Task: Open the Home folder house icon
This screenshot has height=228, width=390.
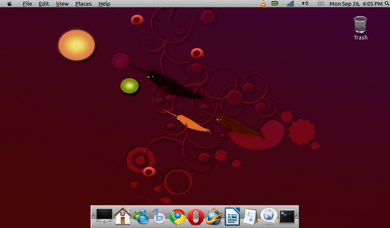Action: point(123,216)
